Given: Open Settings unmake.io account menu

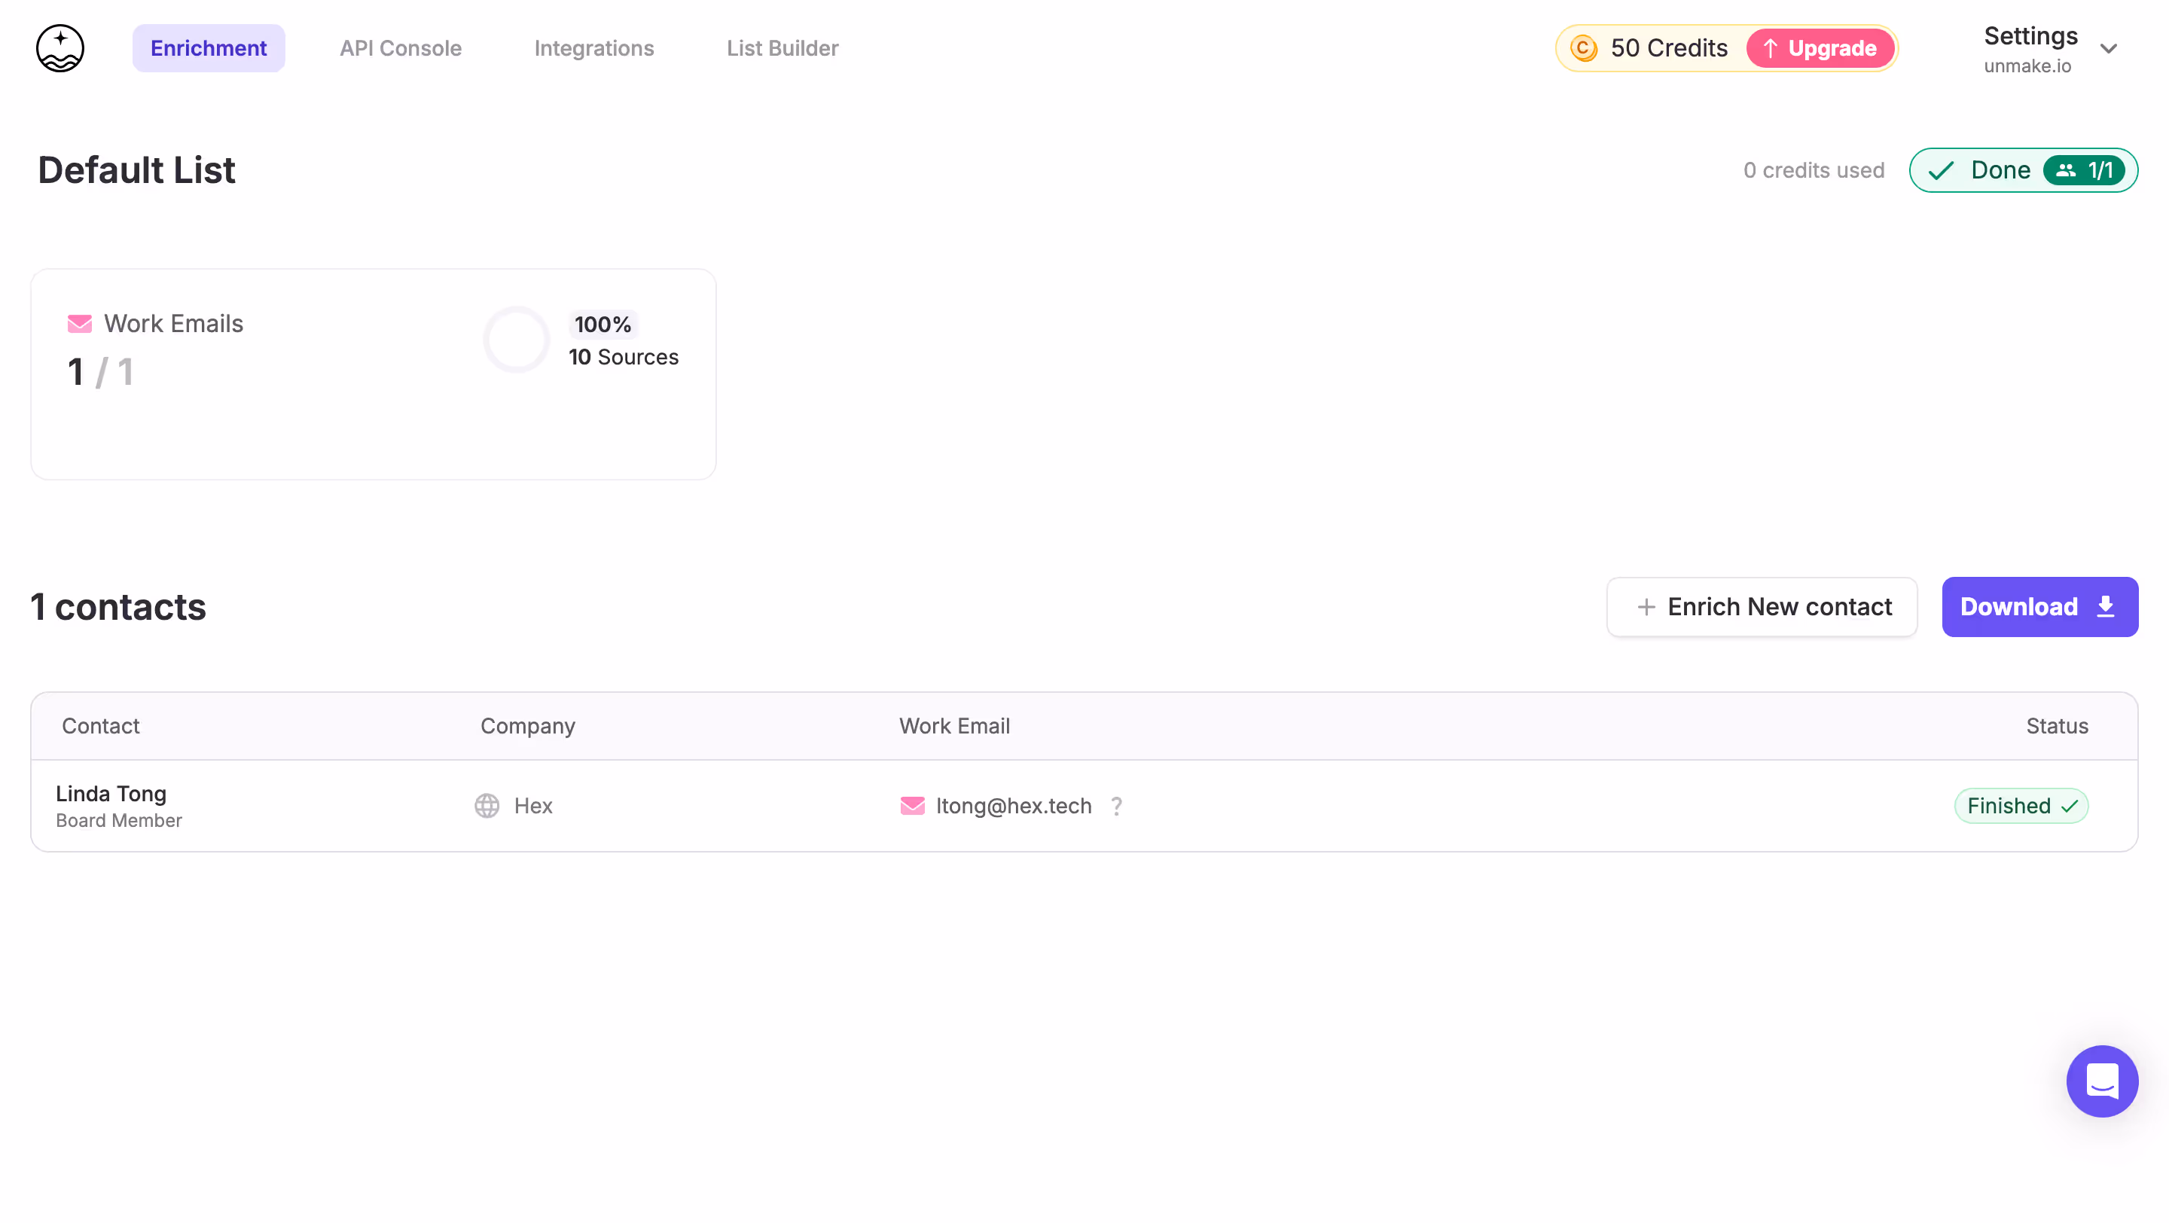Looking at the screenshot, I should coord(2030,49).
